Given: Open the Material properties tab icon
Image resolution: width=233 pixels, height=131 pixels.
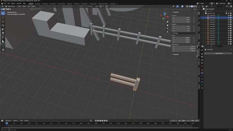Looking at the screenshot, I should coord(202,88).
